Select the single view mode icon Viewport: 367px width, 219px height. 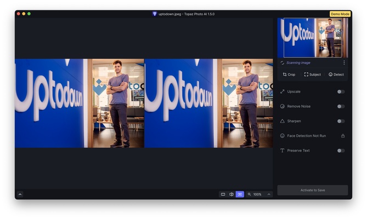click(x=223, y=194)
